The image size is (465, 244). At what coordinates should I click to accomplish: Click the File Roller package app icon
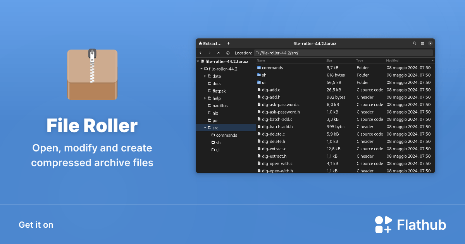pyautogui.click(x=92, y=74)
